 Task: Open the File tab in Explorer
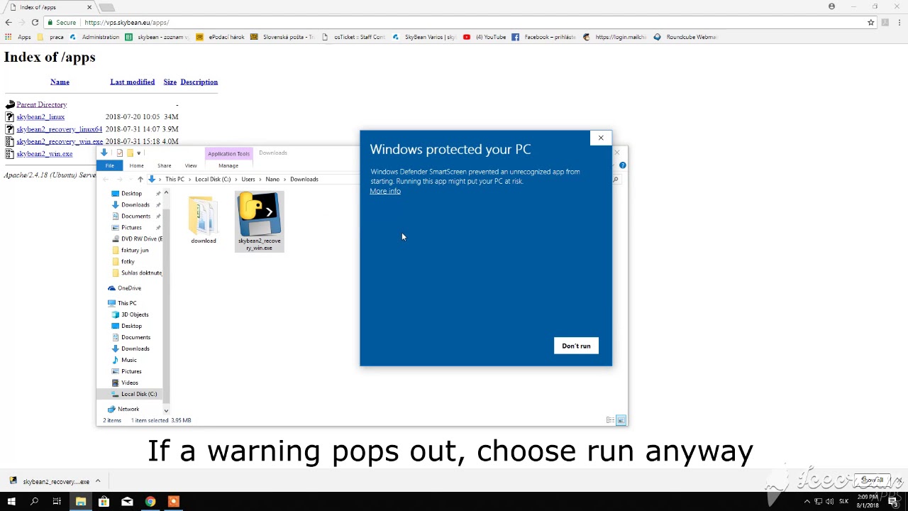point(110,165)
